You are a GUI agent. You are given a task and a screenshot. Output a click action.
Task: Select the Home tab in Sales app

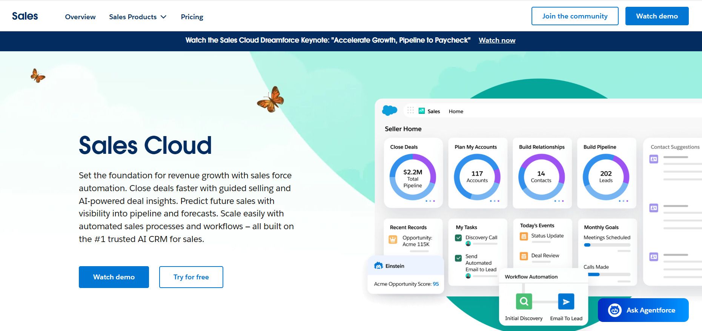tap(456, 111)
